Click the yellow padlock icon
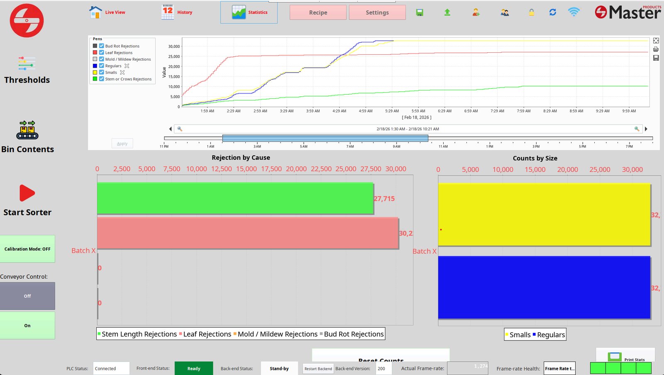 (531, 12)
